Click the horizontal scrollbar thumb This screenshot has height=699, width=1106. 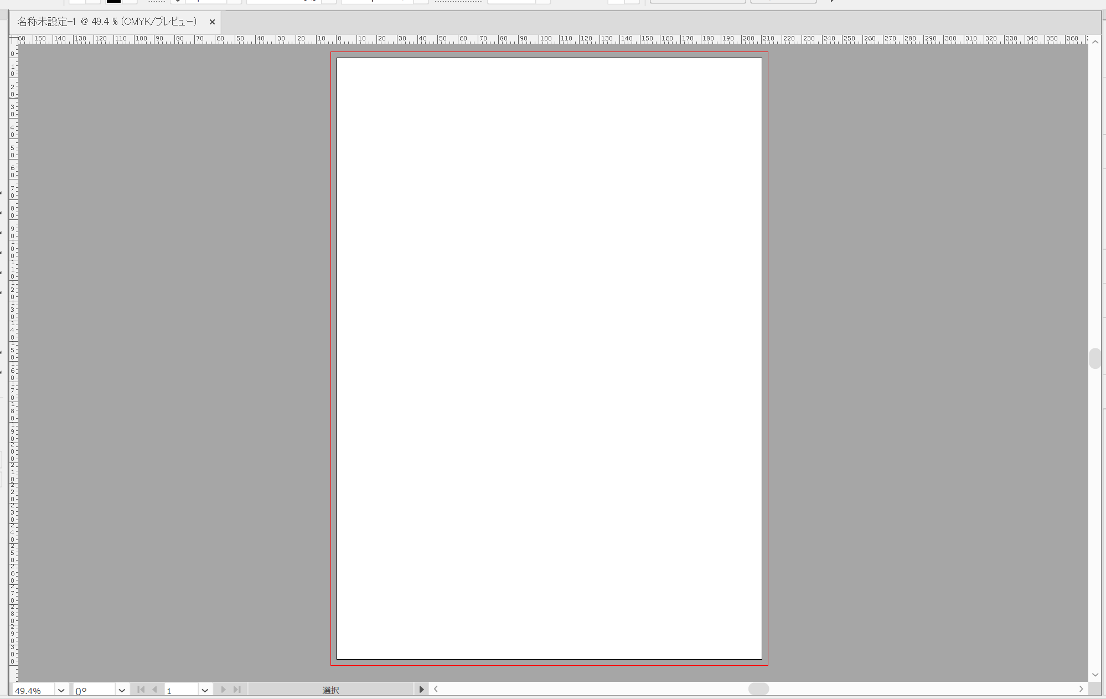pyautogui.click(x=758, y=689)
